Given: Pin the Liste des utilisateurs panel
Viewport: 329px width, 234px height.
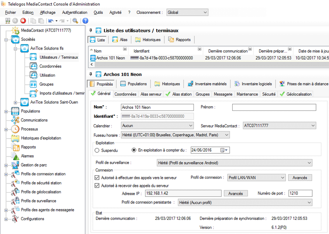Looking at the screenshot, I should pos(91,30).
